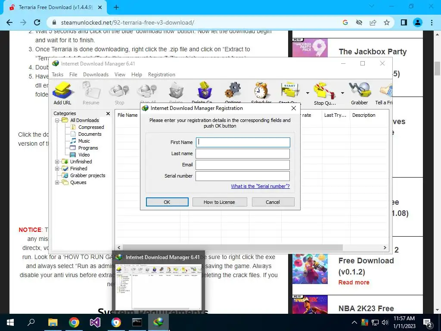The height and width of the screenshot is (331, 441).
Task: Click the Description column header
Action: click(x=363, y=115)
